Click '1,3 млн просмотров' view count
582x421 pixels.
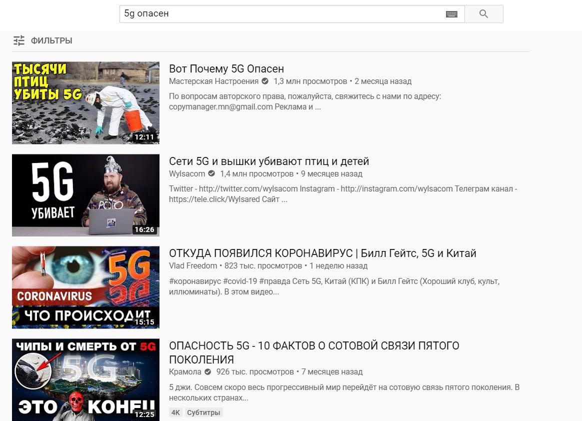(x=310, y=81)
